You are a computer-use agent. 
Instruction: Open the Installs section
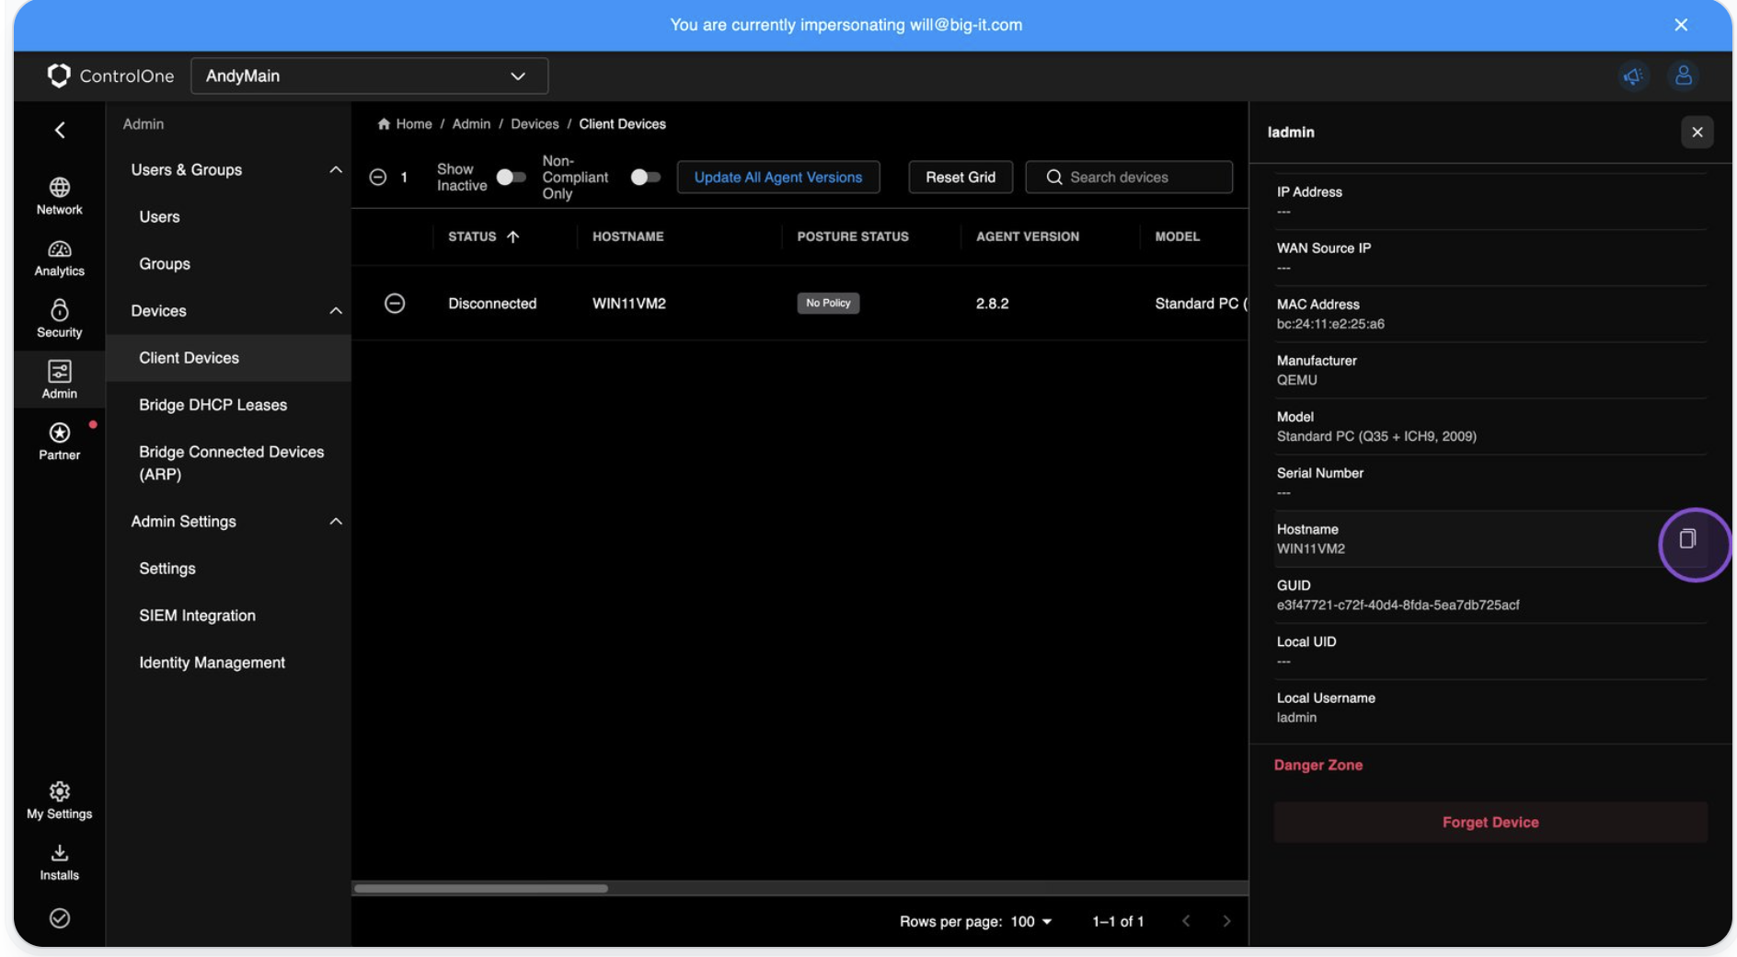59,860
